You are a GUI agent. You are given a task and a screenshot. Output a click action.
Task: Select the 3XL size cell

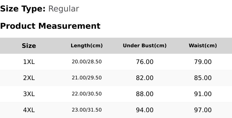coord(29,94)
